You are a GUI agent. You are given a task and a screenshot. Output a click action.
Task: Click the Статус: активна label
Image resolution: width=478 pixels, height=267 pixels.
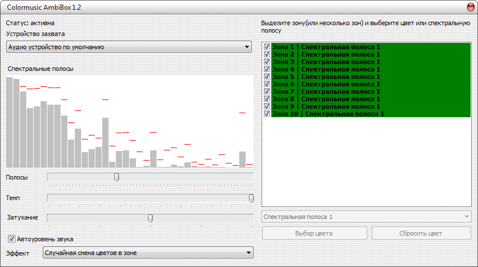click(x=30, y=23)
